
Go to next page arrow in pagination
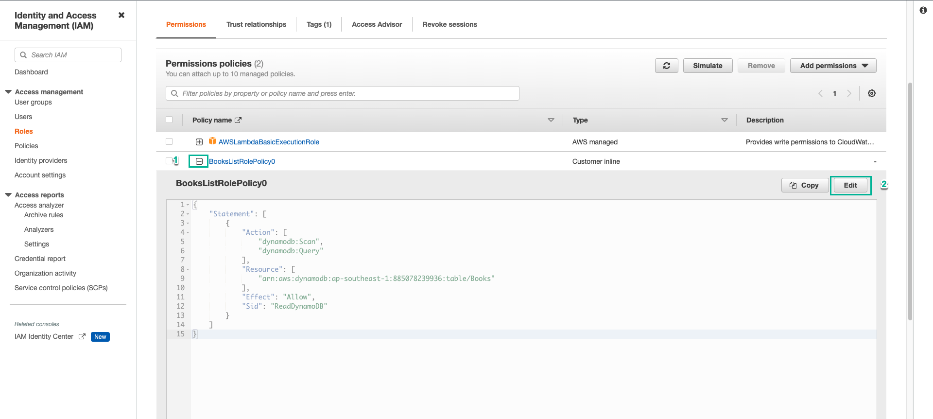(x=849, y=93)
